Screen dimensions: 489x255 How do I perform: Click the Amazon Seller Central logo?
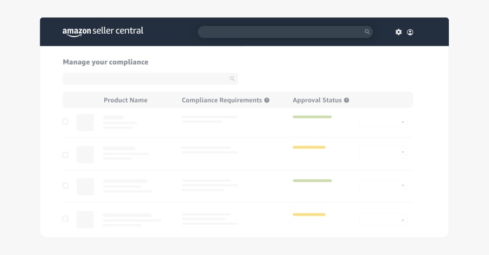tap(102, 31)
